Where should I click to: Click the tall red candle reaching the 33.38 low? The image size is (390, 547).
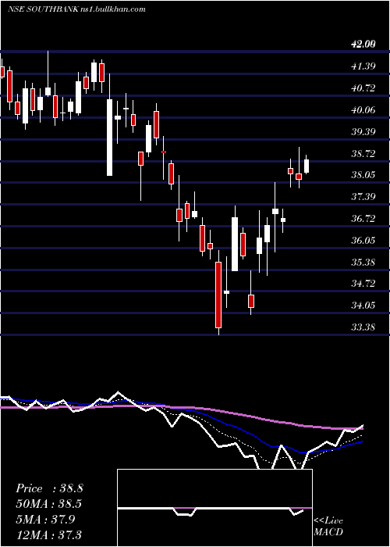[218, 293]
